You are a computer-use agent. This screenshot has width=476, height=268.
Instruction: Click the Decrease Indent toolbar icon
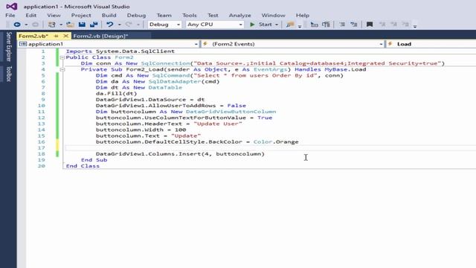[342, 25]
